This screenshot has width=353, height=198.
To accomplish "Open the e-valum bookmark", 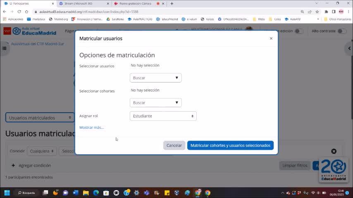I will pyautogui.click(x=189, y=19).
